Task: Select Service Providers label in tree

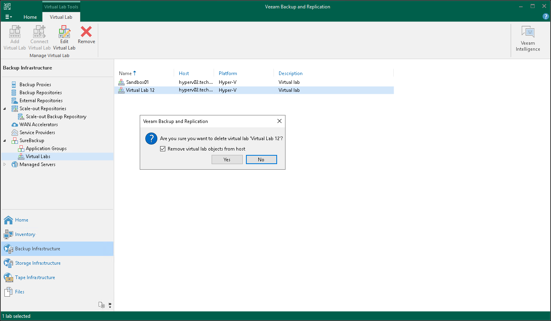Action: tap(38, 133)
